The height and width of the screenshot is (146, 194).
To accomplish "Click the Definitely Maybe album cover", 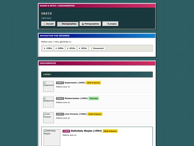I will [x=52, y=137].
